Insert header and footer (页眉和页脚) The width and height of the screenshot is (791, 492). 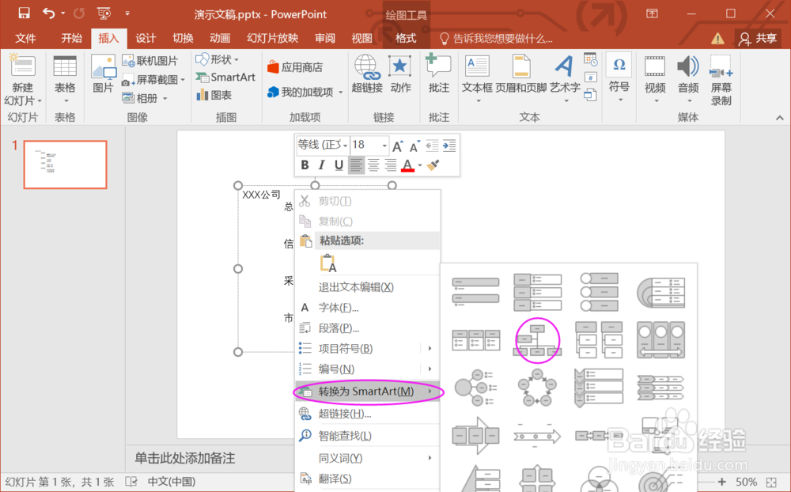521,74
